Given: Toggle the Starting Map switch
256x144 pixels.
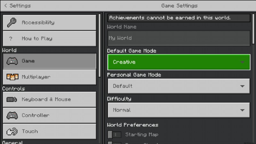Looking at the screenshot, I should point(115,134).
